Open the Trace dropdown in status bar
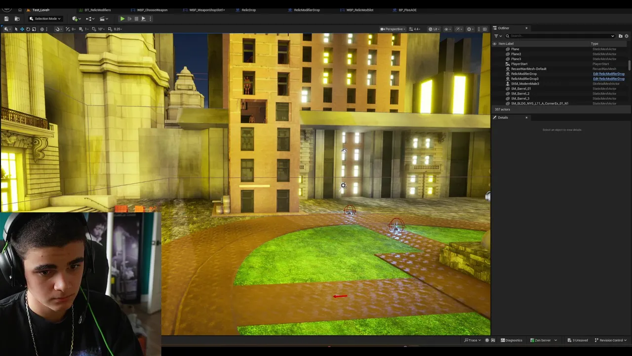 pyautogui.click(x=473, y=340)
